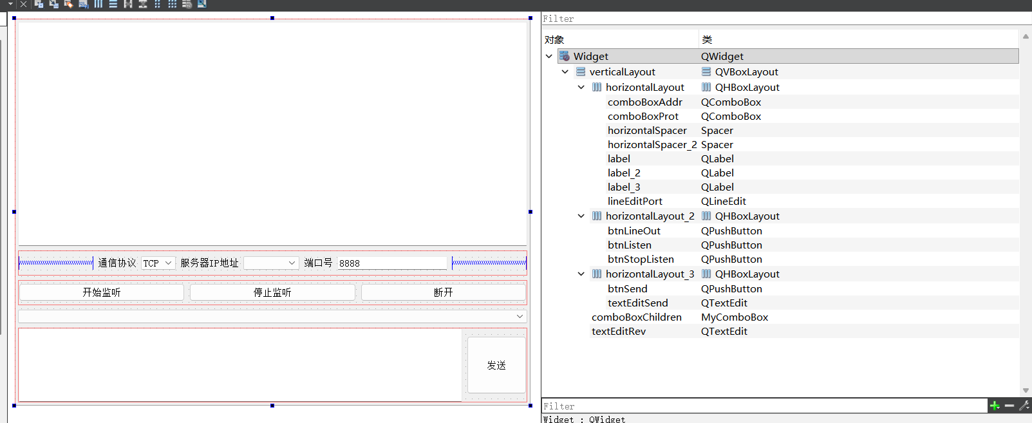This screenshot has width=1032, height=423.
Task: Collapse the horizontalLayout_3 tree node
Action: 581,274
